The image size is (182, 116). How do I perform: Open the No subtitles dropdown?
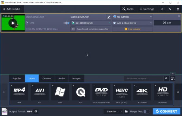pos(132,17)
